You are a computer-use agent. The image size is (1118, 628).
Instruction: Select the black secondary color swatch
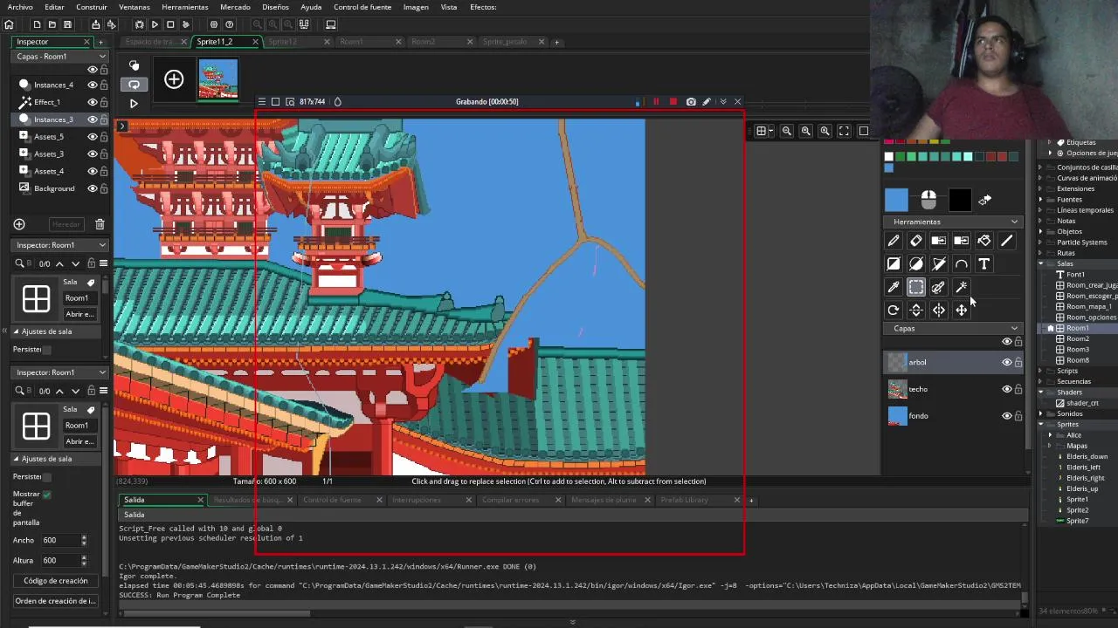(960, 200)
